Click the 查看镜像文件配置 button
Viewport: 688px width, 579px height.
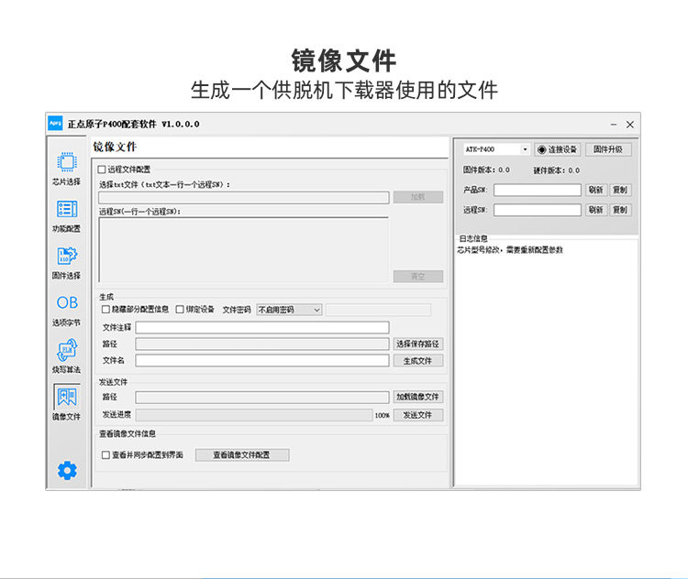coord(242,455)
